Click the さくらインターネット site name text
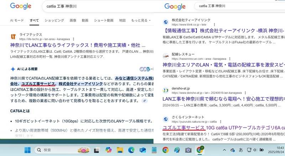This screenshot has height=156, width=285. tap(188, 117)
